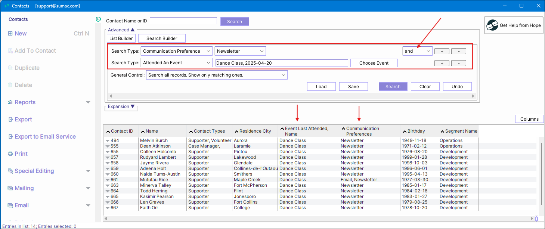Click the Columns button
The image size is (545, 229).
[x=529, y=119]
